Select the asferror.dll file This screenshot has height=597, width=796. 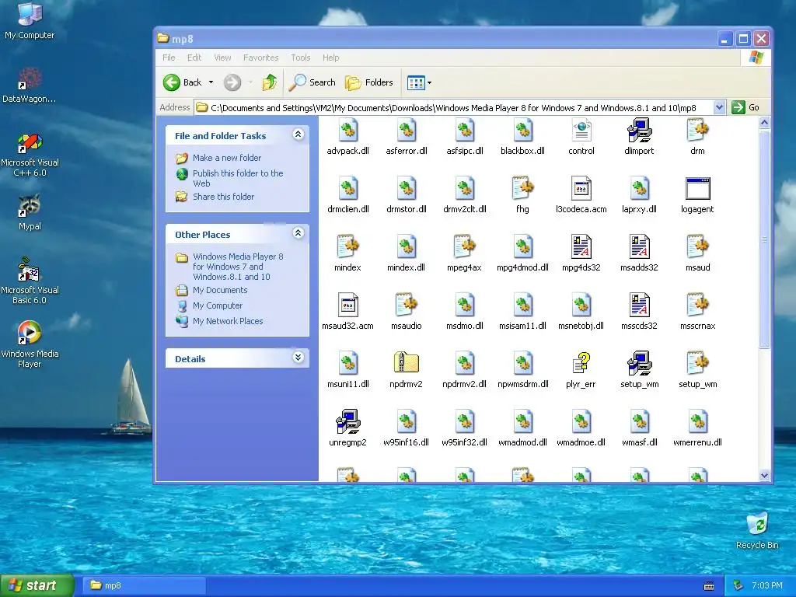(406, 130)
